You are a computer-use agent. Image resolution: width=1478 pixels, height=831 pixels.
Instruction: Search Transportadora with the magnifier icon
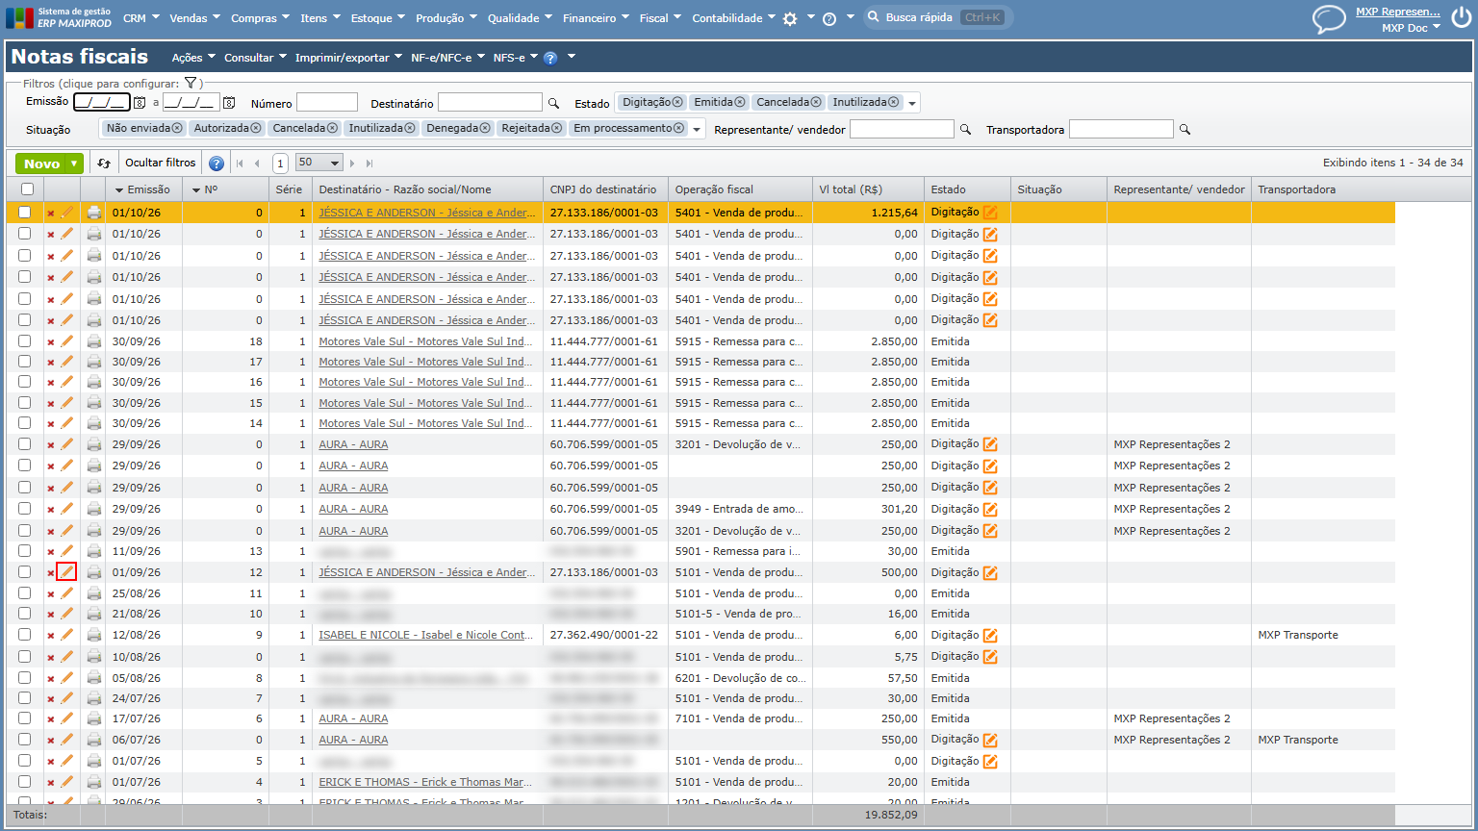[1185, 129]
